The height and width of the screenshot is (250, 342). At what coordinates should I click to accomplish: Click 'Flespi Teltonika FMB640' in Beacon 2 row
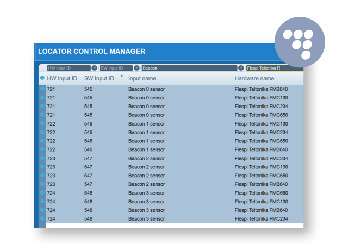[x=262, y=184]
